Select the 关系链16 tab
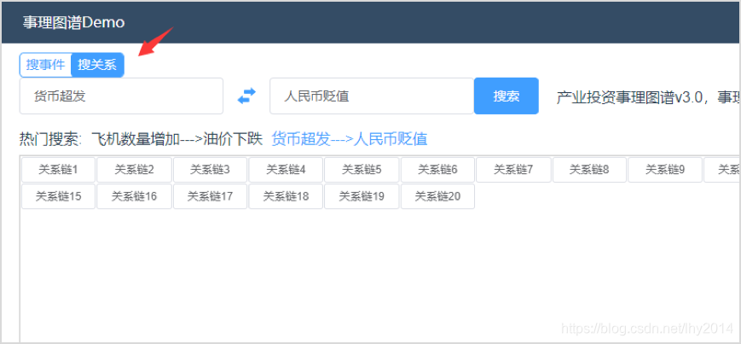 pos(134,196)
